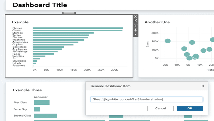
Task: Click the Cancel button
Action: pos(160,108)
